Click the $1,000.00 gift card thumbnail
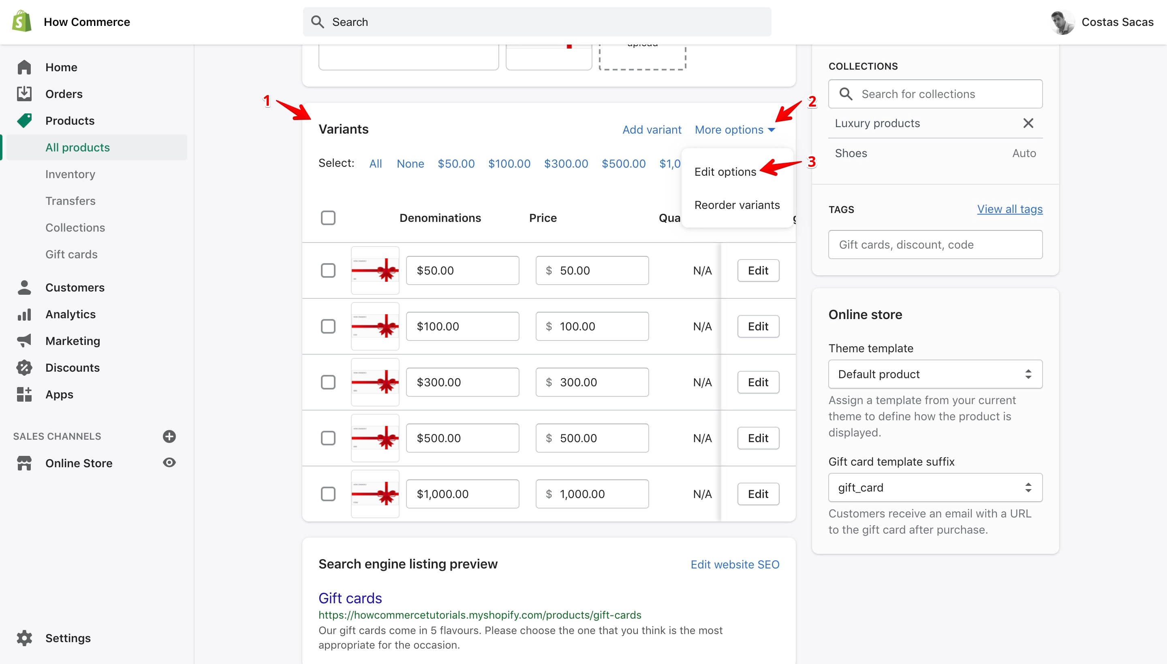The image size is (1167, 664). pos(375,494)
